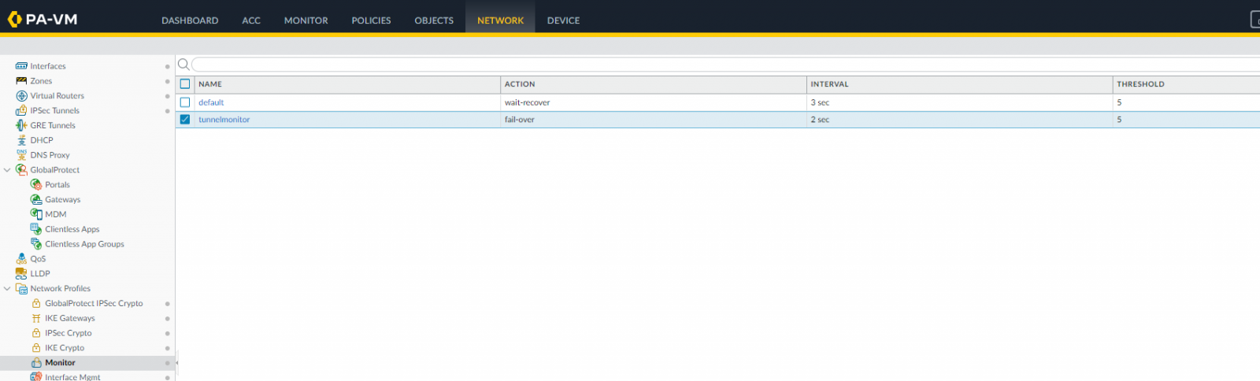Toggle the select-all checkbox in header
Viewport: 1260px width, 381px height.
[185, 83]
